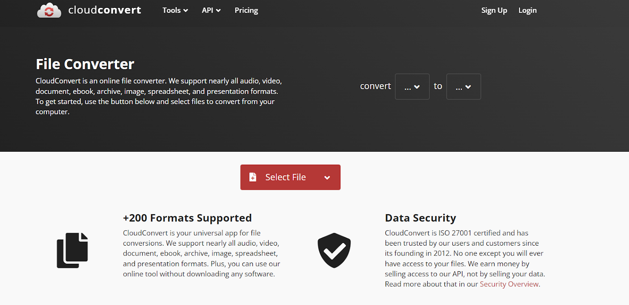This screenshot has width=629, height=305.
Task: Click the Sign Up link
Action: (494, 10)
